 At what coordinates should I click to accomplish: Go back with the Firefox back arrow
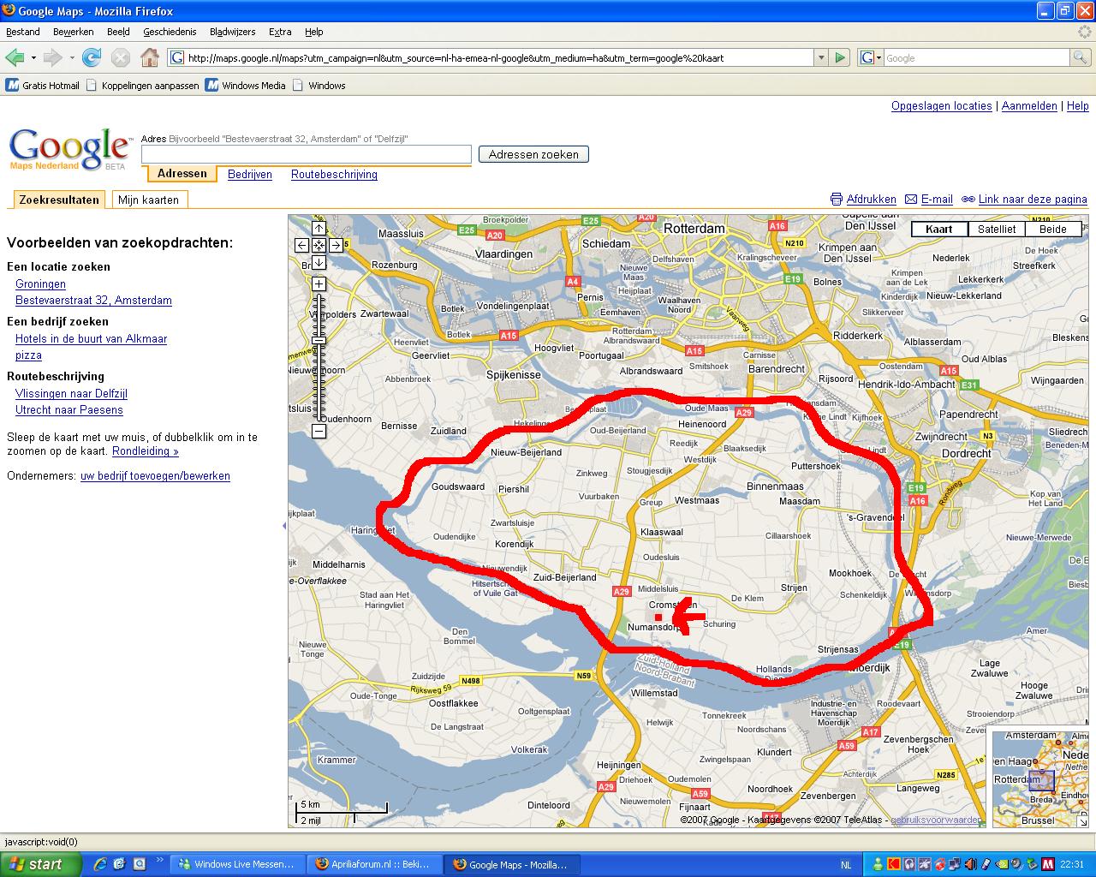(x=14, y=57)
